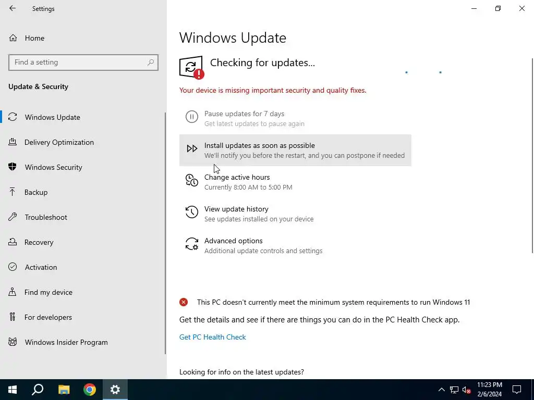534x400 pixels.
Task: Click Pause updates for 7 days
Action: [295, 118]
